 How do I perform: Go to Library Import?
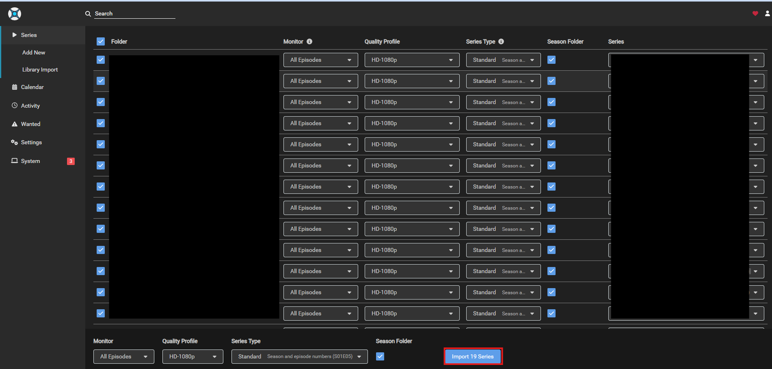pyautogui.click(x=40, y=69)
